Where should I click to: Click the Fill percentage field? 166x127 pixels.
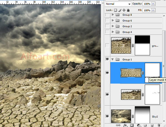[x=147, y=10]
